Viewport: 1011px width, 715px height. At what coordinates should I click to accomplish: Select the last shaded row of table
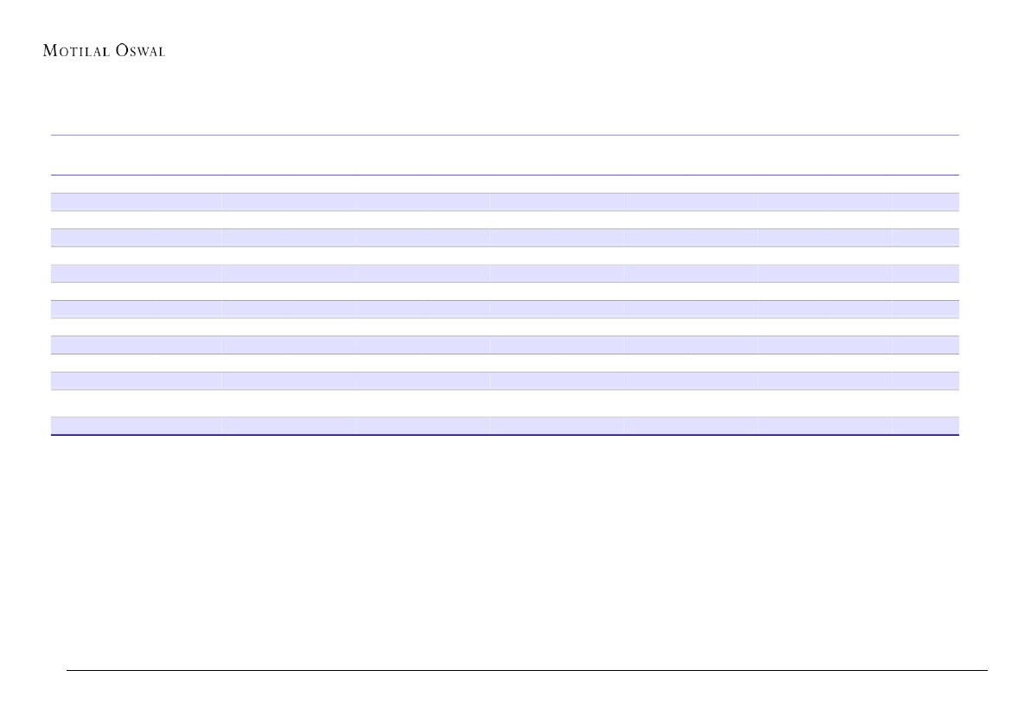505,425
